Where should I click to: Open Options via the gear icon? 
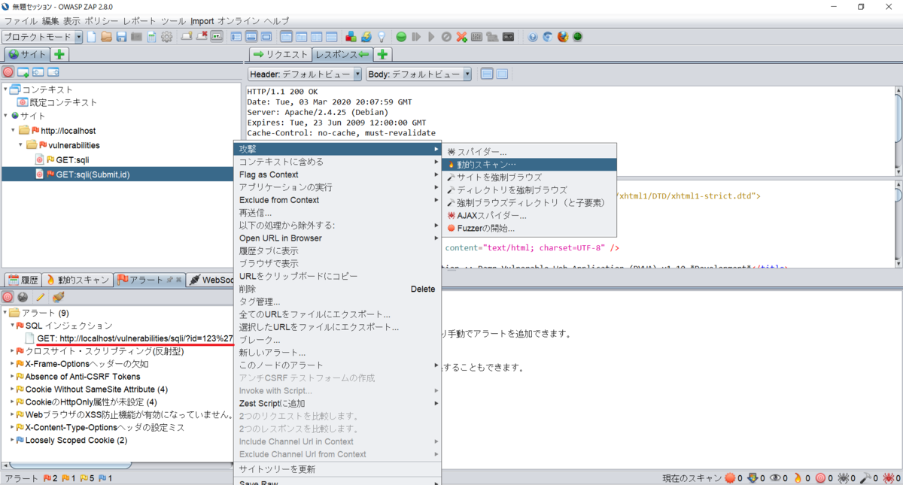(166, 36)
